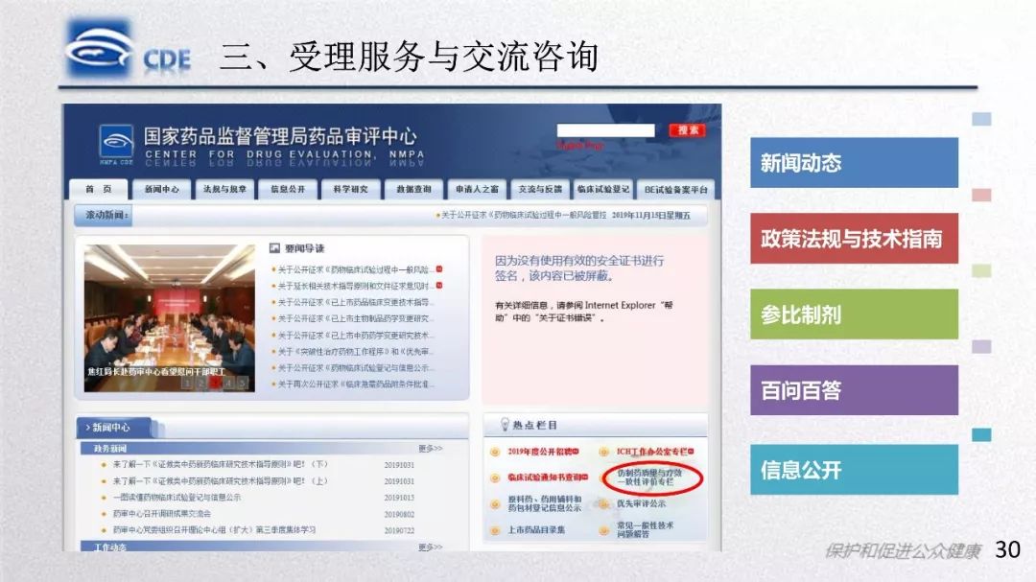Screen dimensions: 1036x582
Task: Click the red 政策法规与技术指南 box
Action: coord(854,239)
